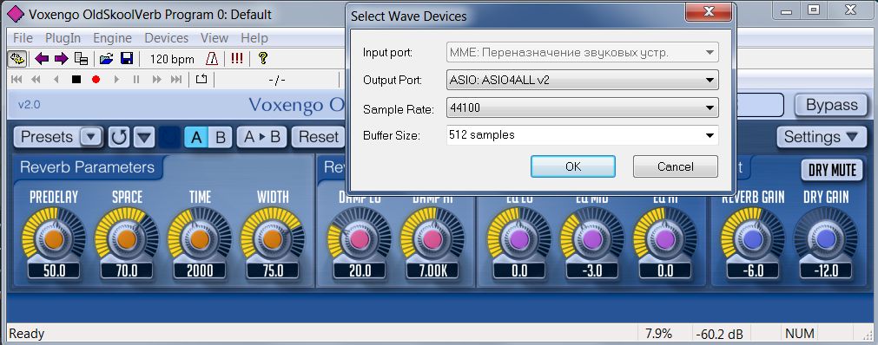Open the PlugIn menu

pos(63,38)
